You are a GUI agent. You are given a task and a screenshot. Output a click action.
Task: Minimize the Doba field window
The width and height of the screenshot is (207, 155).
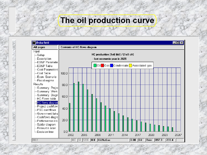(174, 43)
